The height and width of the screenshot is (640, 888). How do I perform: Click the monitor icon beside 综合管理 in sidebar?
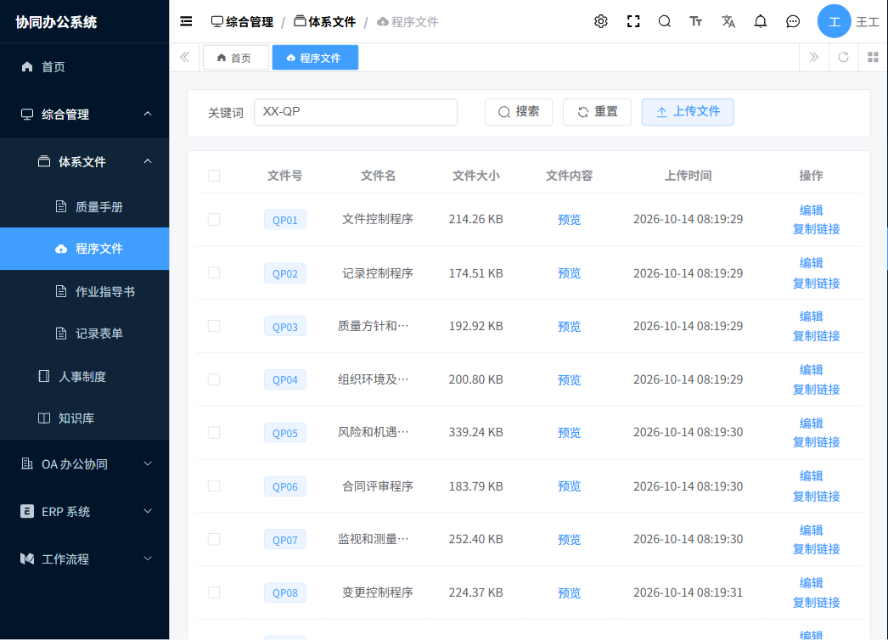click(27, 114)
